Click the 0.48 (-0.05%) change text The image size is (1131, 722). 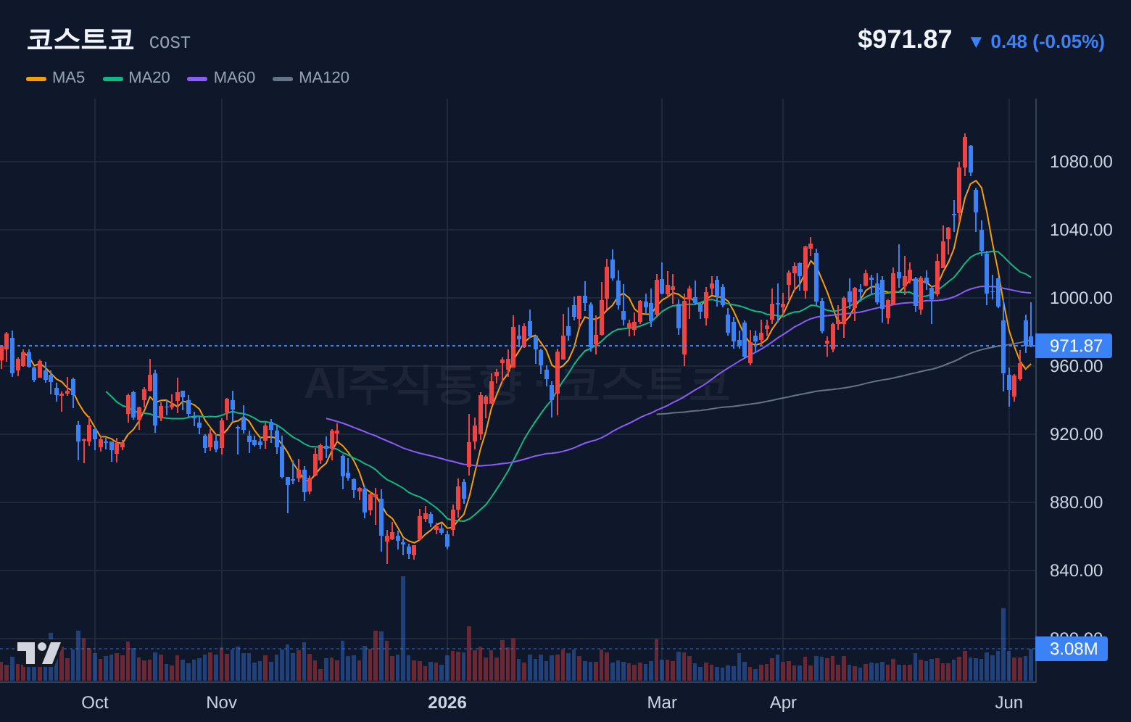click(1048, 41)
